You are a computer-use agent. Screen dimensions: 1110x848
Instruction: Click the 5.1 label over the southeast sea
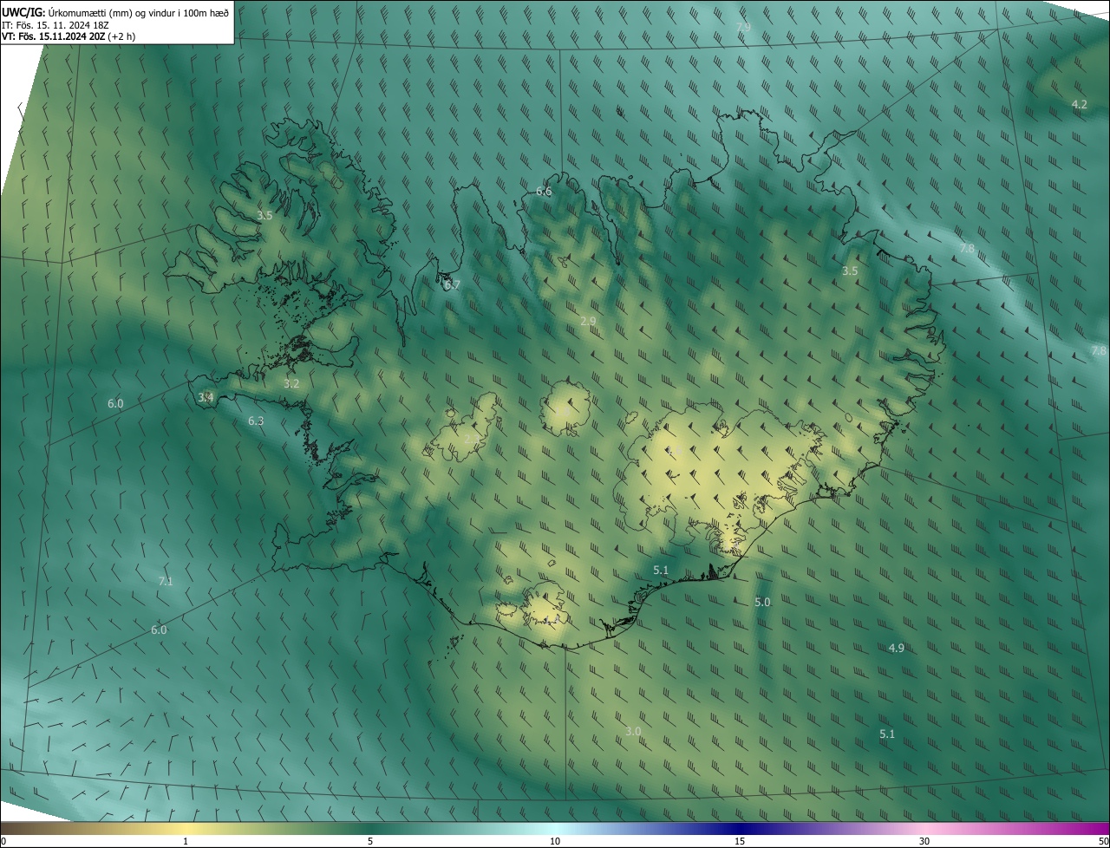point(887,734)
